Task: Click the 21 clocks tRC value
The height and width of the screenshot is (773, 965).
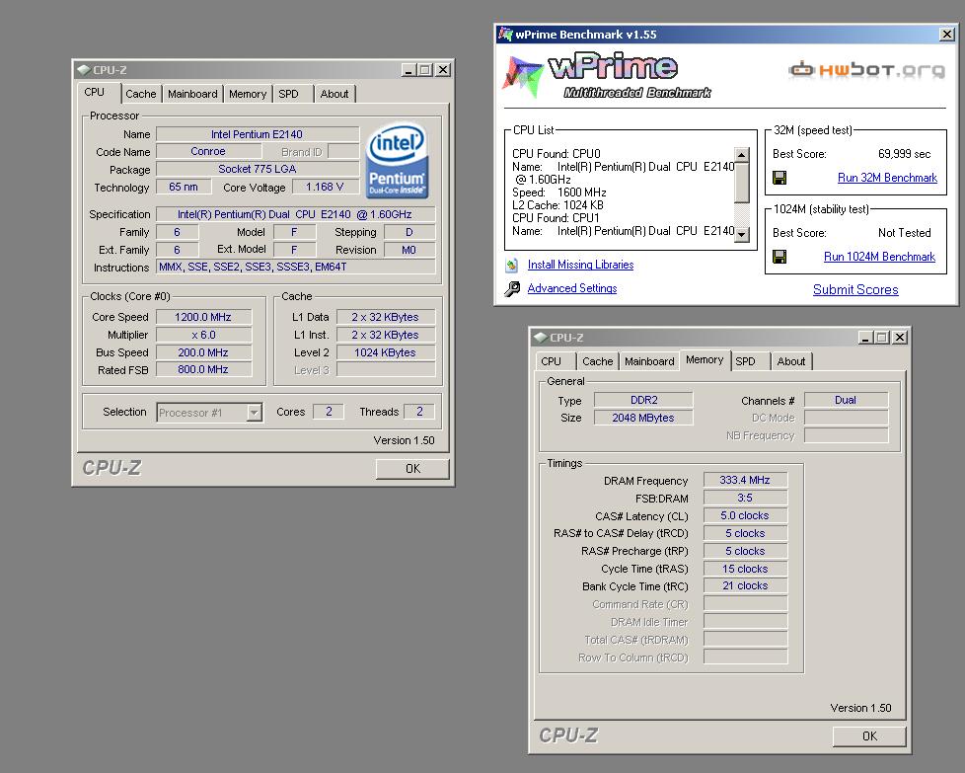Action: point(745,585)
